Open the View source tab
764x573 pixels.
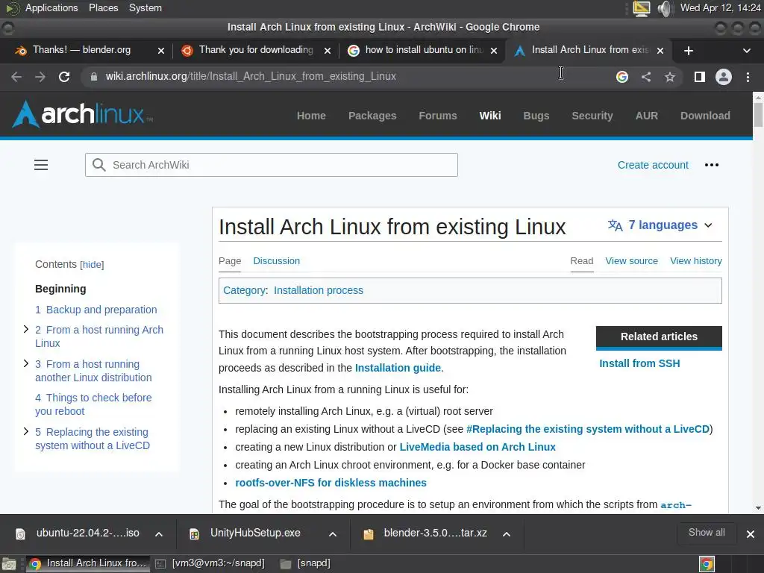[x=631, y=261]
